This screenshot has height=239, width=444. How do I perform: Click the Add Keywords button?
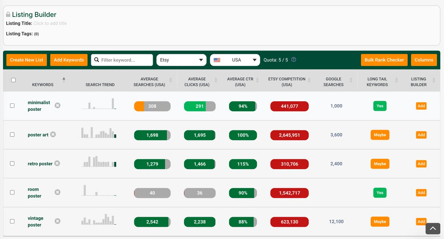69,60
